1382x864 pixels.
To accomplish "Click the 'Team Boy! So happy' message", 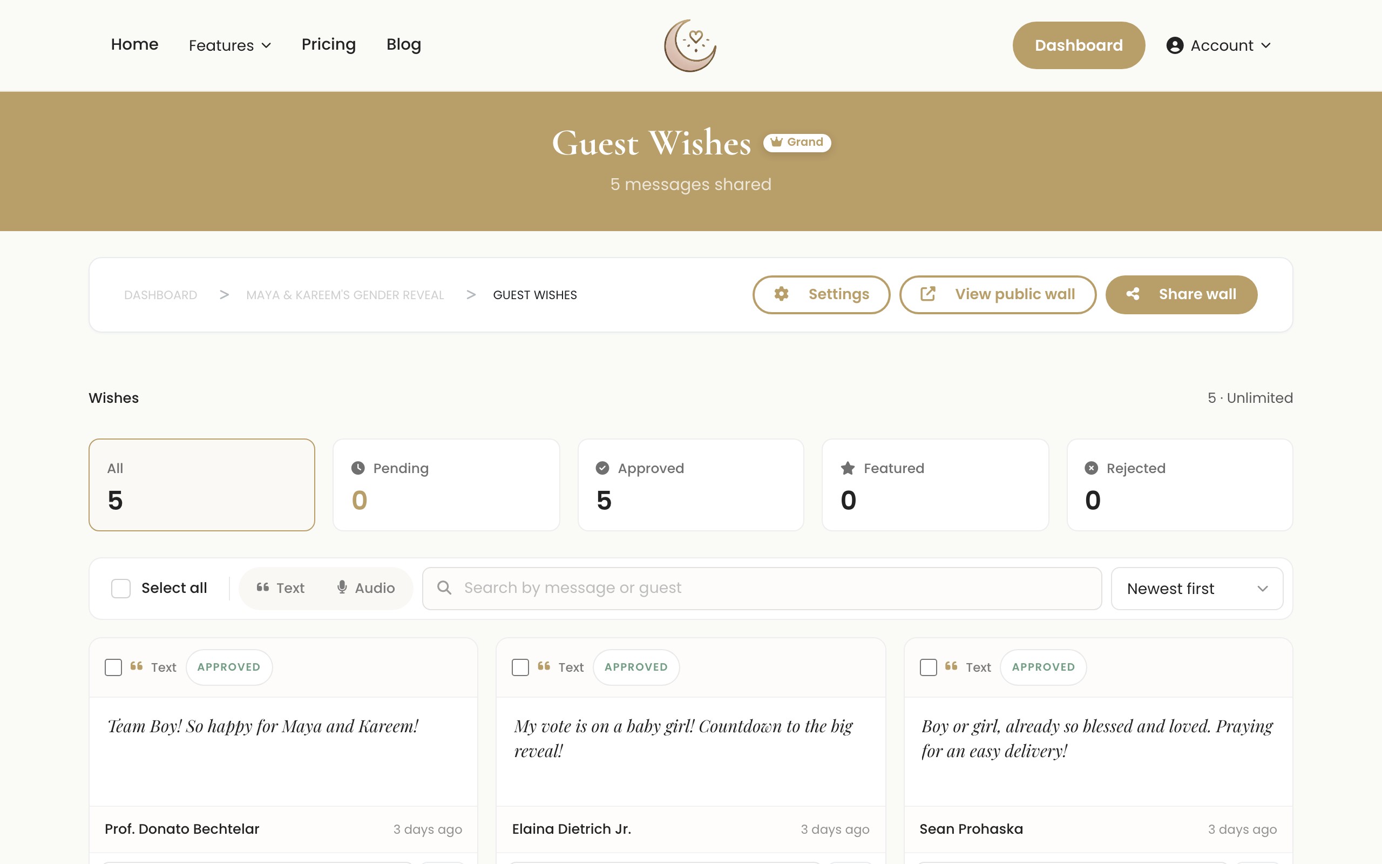I will (x=263, y=726).
